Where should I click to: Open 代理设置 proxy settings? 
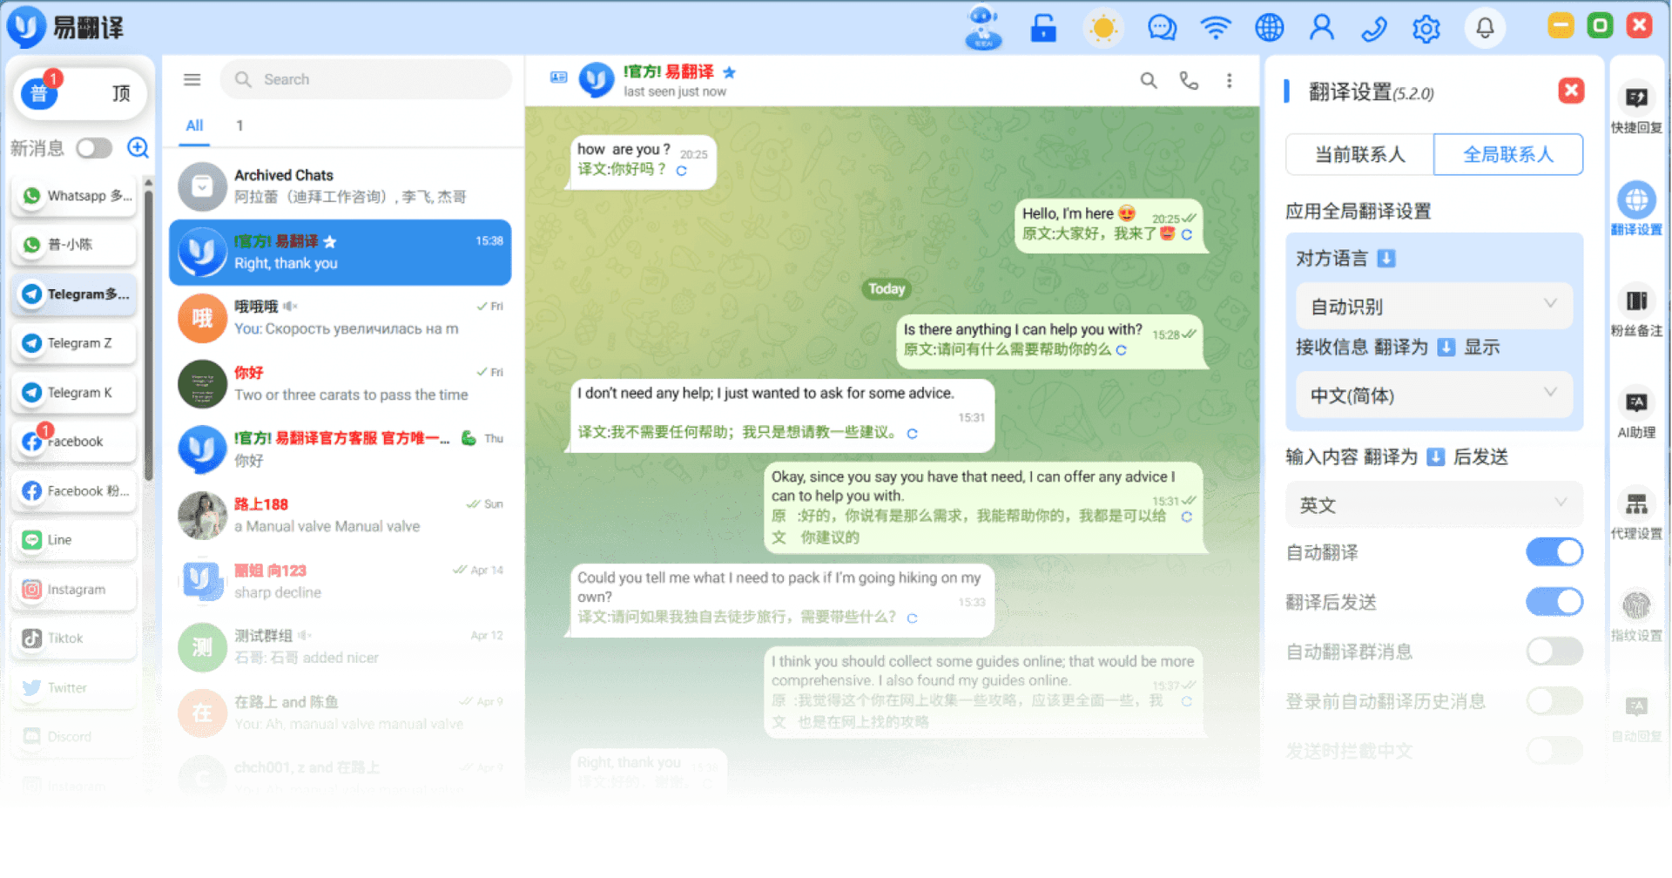click(x=1636, y=514)
